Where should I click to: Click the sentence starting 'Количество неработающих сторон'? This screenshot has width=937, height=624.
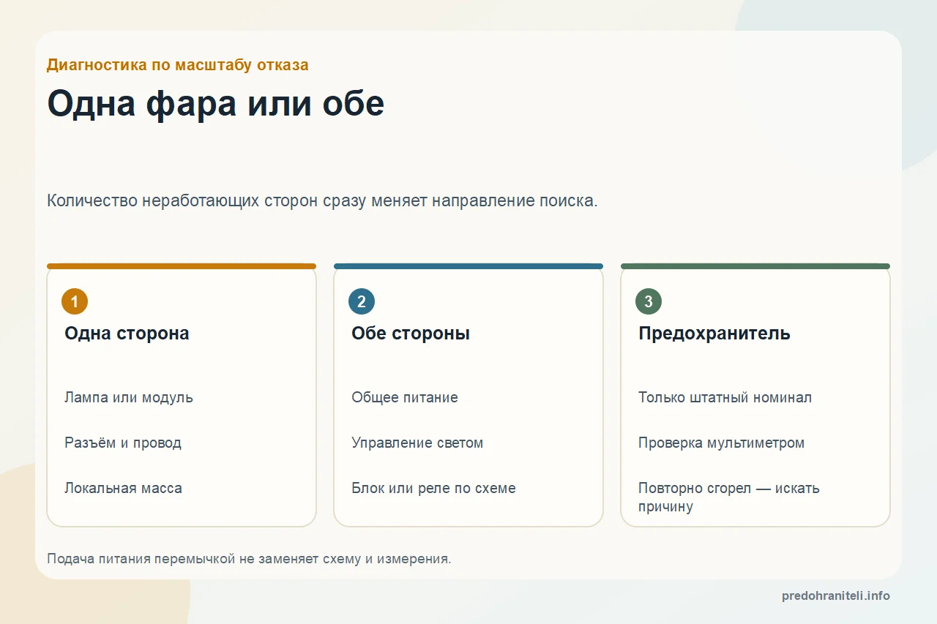(x=322, y=200)
